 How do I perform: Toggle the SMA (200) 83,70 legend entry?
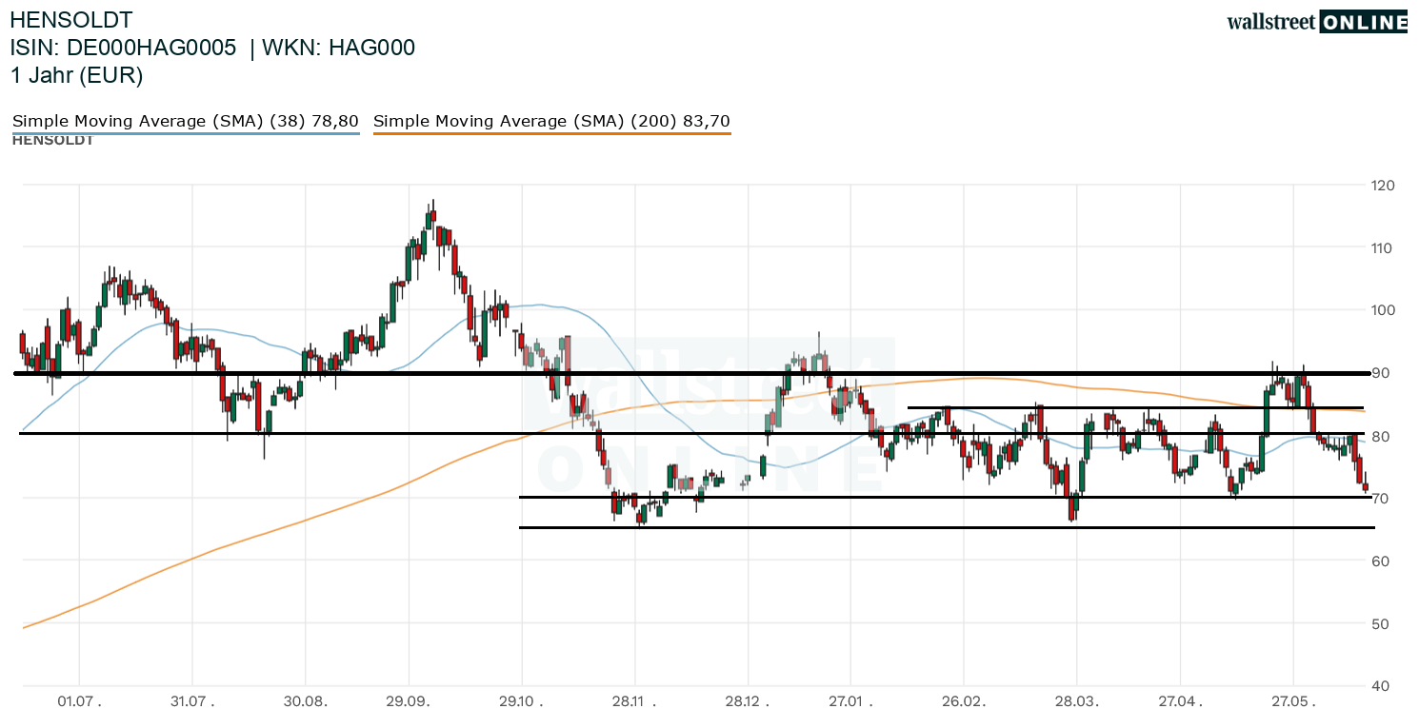pyautogui.click(x=552, y=121)
